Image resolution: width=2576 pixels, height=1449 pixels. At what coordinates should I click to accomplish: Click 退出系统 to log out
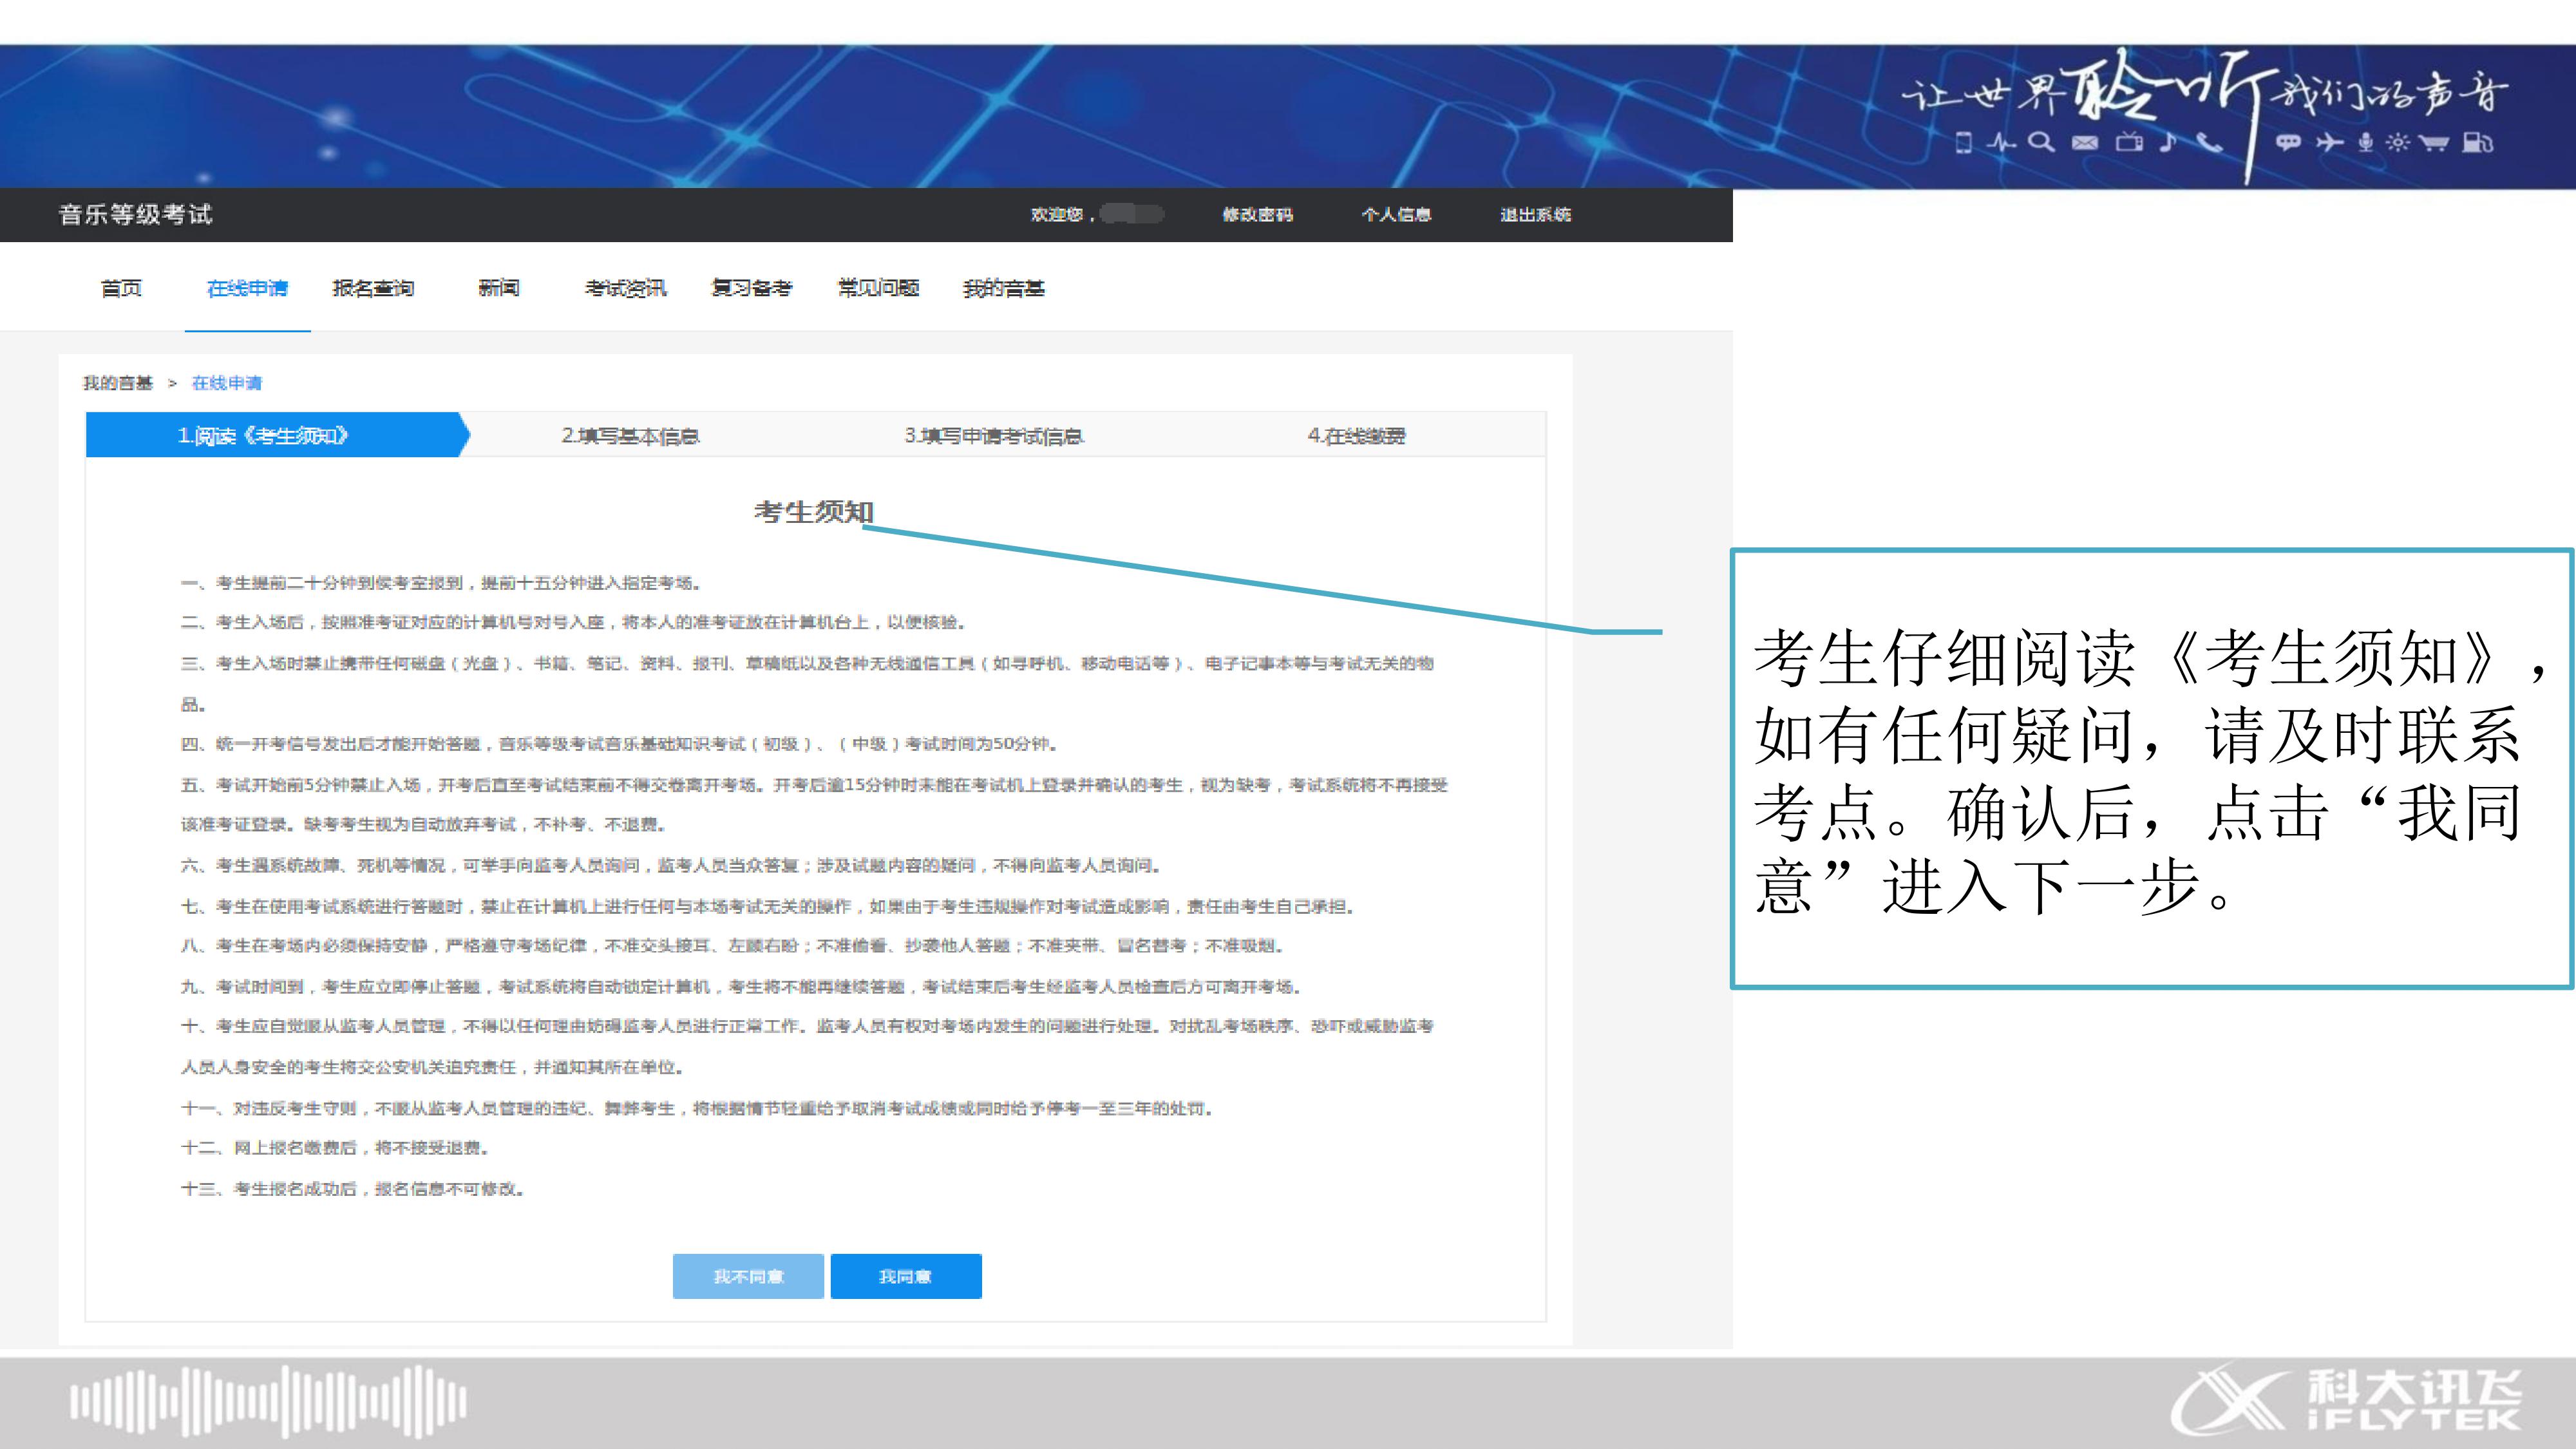pyautogui.click(x=1535, y=214)
